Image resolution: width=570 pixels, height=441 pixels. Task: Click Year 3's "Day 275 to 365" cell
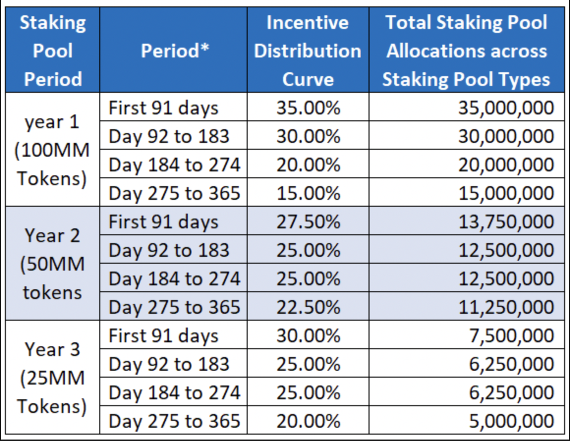(x=174, y=421)
